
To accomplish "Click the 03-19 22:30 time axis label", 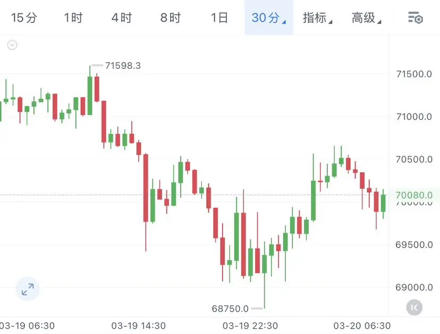I will (x=250, y=326).
